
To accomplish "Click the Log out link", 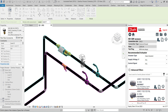I will pos(165,30).
